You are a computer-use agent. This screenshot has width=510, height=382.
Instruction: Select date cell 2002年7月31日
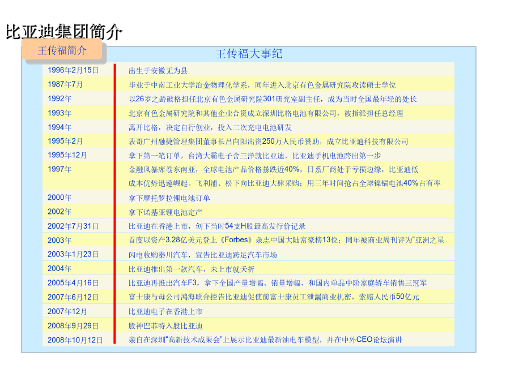pos(73,226)
